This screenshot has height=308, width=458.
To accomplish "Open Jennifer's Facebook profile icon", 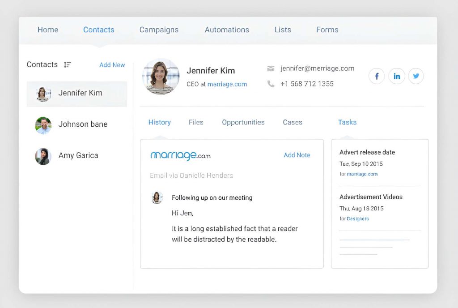I will click(377, 76).
